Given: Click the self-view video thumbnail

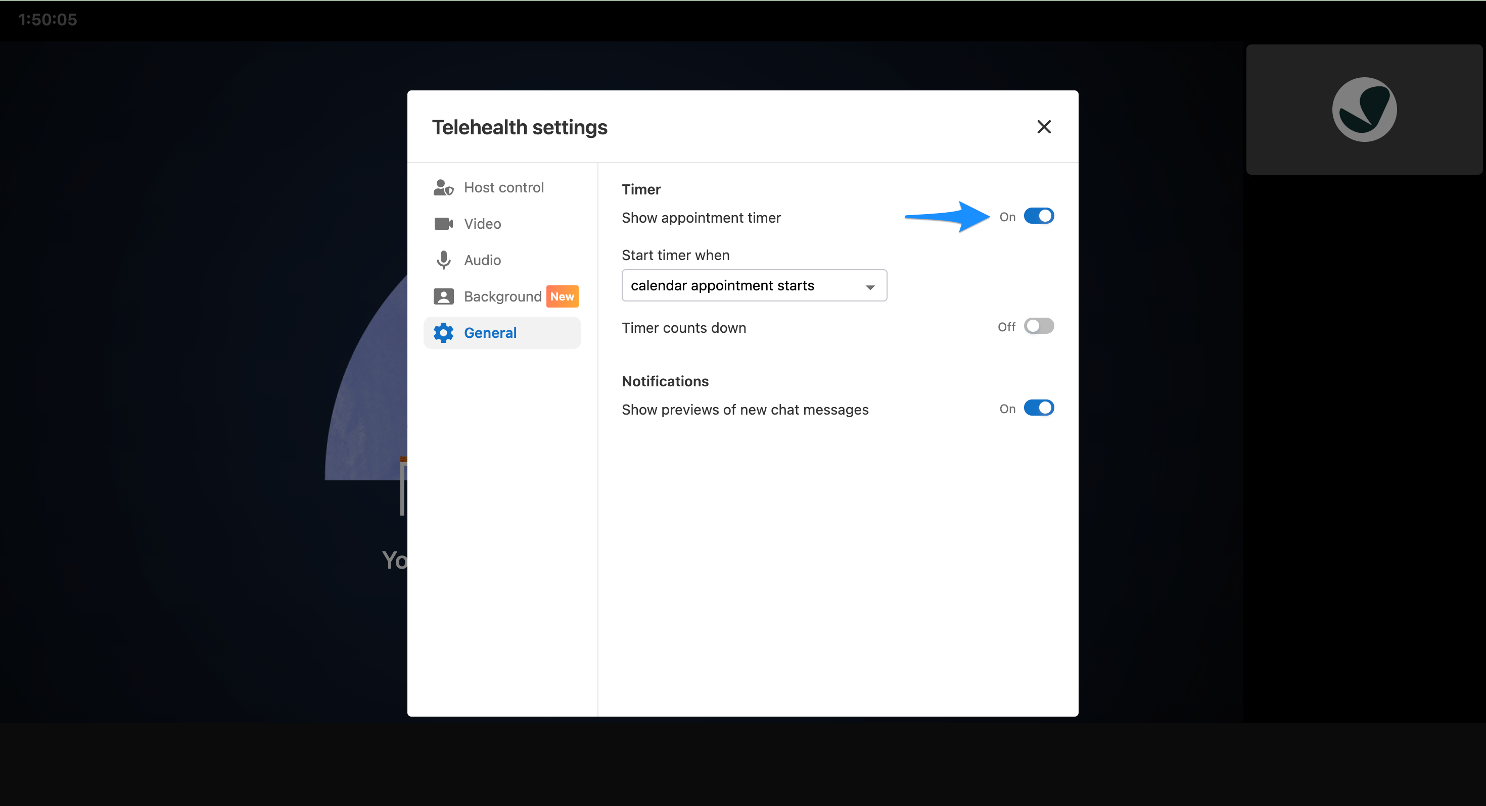Looking at the screenshot, I should click(x=1364, y=110).
